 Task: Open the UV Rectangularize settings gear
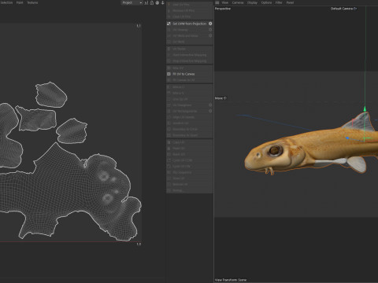pos(210,111)
